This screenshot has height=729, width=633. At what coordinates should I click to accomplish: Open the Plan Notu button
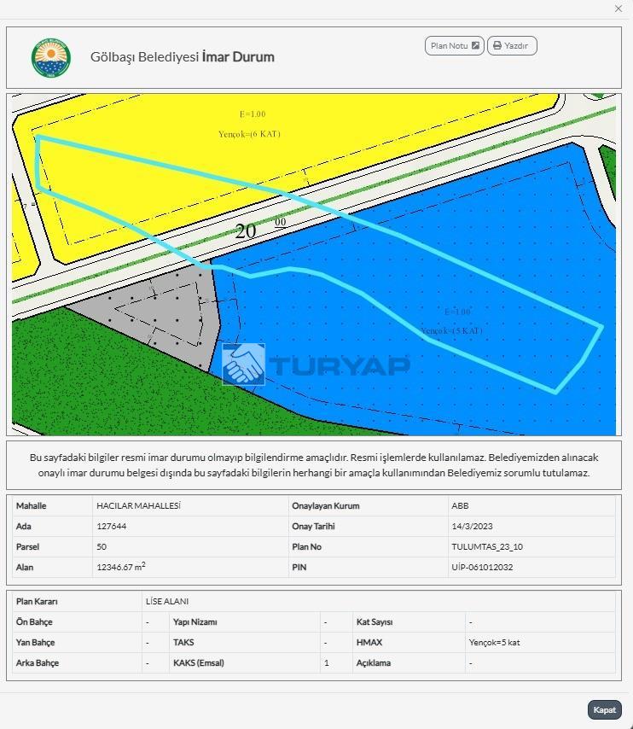(455, 45)
